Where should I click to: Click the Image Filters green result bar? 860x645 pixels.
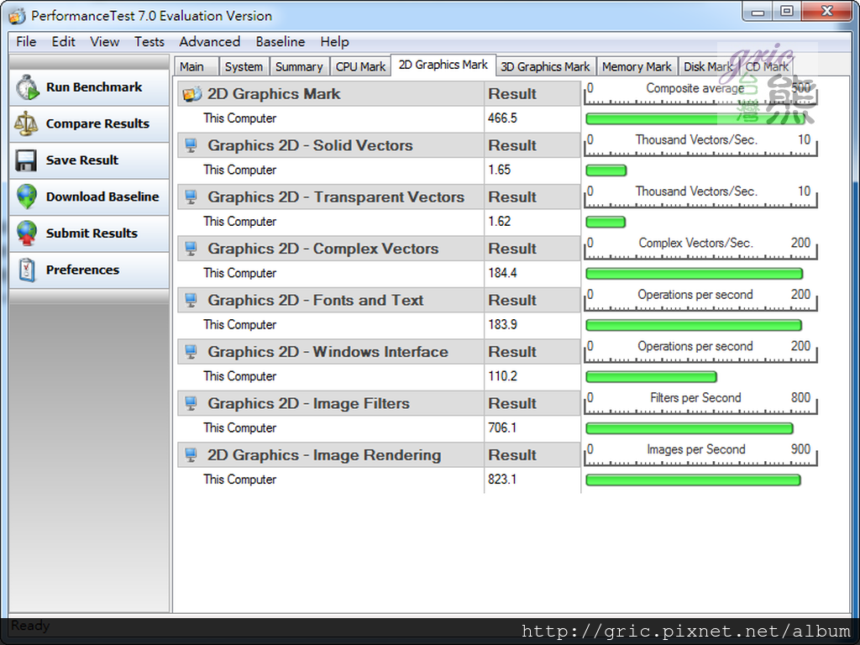pos(690,428)
